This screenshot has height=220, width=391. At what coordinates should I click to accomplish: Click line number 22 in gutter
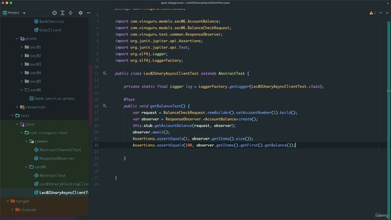[x=97, y=145]
